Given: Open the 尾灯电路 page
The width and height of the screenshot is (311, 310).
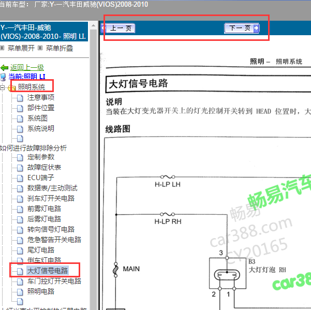Looking at the screenshot, I should click(x=41, y=250).
